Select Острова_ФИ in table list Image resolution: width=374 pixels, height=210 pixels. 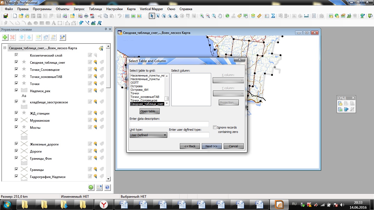coord(140,90)
